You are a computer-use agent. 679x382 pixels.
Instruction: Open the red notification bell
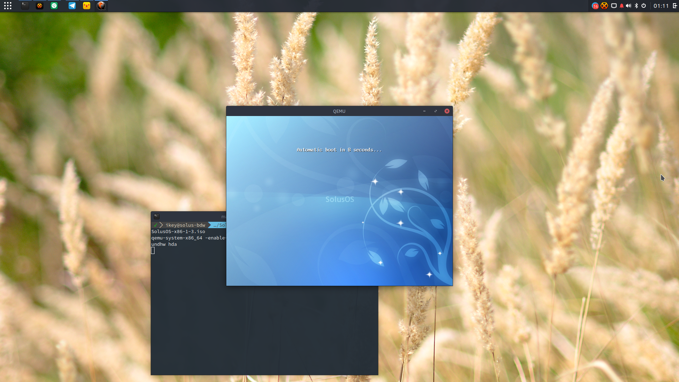tap(622, 6)
